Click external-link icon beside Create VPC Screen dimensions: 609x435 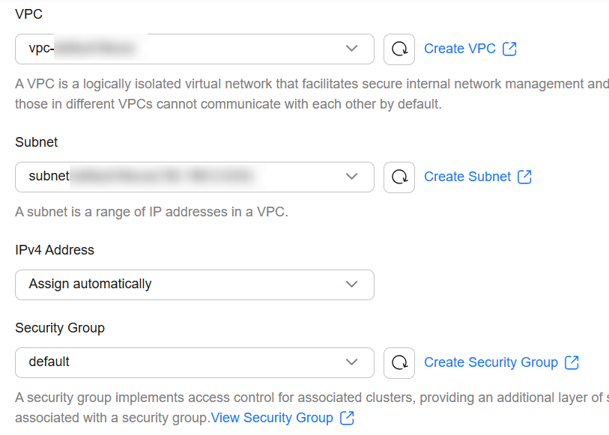coord(509,49)
